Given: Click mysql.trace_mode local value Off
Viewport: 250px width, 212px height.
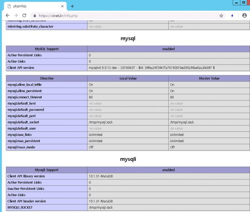Looking at the screenshot, I should coord(91,147).
